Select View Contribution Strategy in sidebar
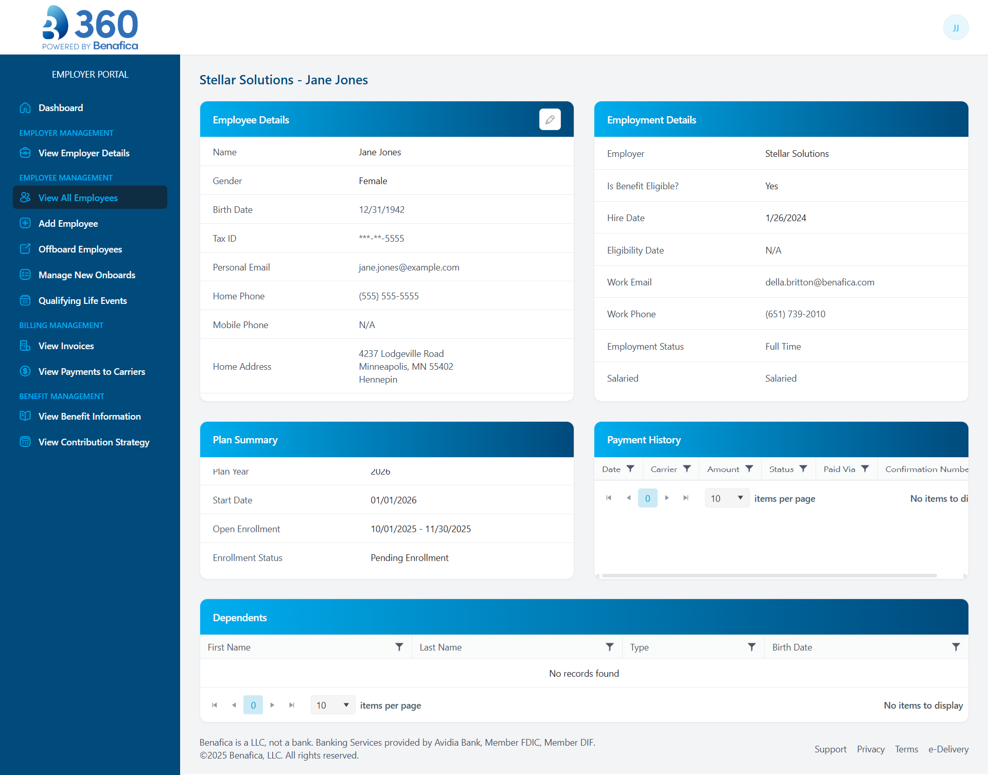The height and width of the screenshot is (775, 988). click(x=94, y=442)
